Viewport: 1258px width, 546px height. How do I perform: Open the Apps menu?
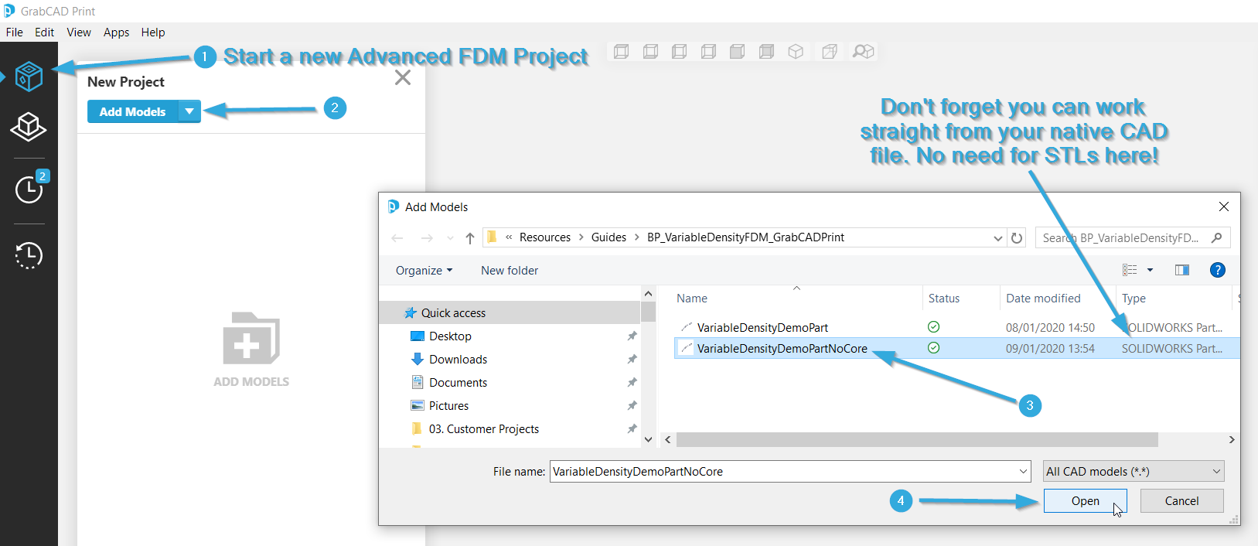coord(116,32)
